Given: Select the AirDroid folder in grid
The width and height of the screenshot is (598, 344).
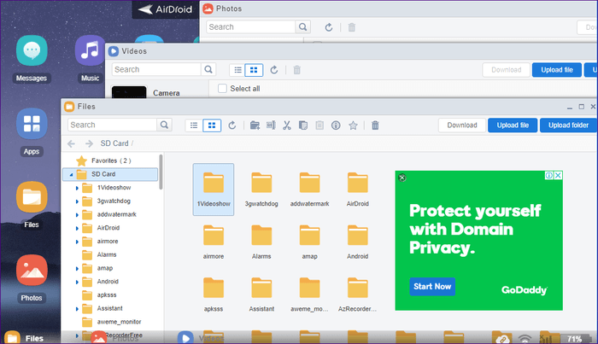Looking at the screenshot, I should click(x=358, y=189).
